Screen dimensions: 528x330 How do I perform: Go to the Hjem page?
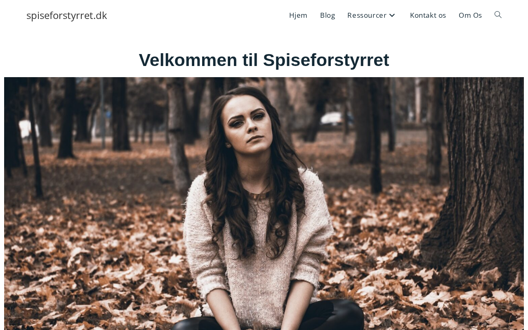[298, 15]
